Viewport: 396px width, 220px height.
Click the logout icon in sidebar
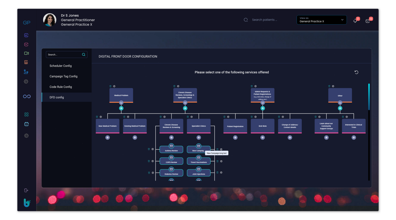click(26, 190)
